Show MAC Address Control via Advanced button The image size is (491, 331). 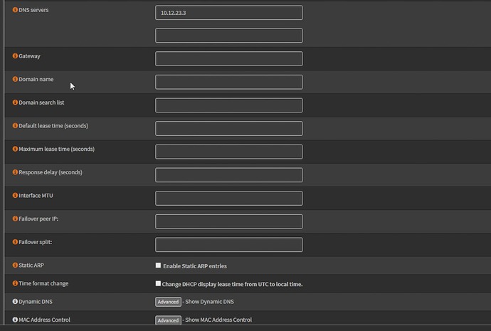[x=168, y=320]
